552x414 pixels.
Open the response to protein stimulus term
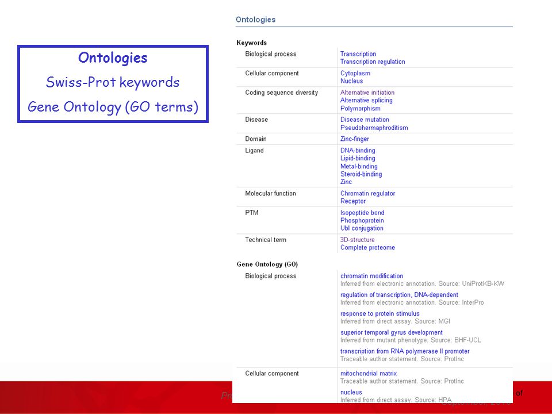[x=379, y=314]
